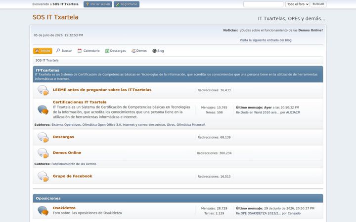The image size is (356, 222).
Task: Open the Grupo de Facebook board
Action: [72, 176]
